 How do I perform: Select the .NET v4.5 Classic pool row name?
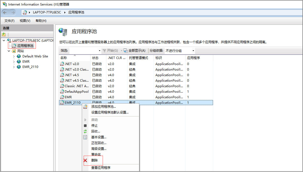point(77,81)
